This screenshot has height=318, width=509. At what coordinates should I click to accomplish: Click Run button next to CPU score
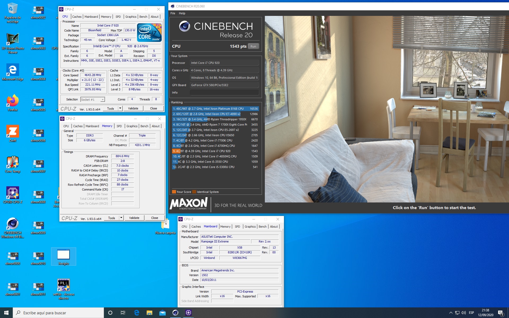coord(253,46)
